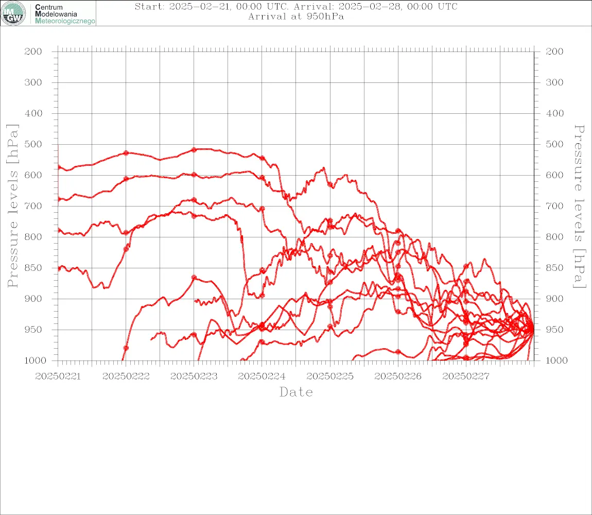Click the right y-axis 800 label
Image resolution: width=592 pixels, height=515 pixels.
click(554, 237)
